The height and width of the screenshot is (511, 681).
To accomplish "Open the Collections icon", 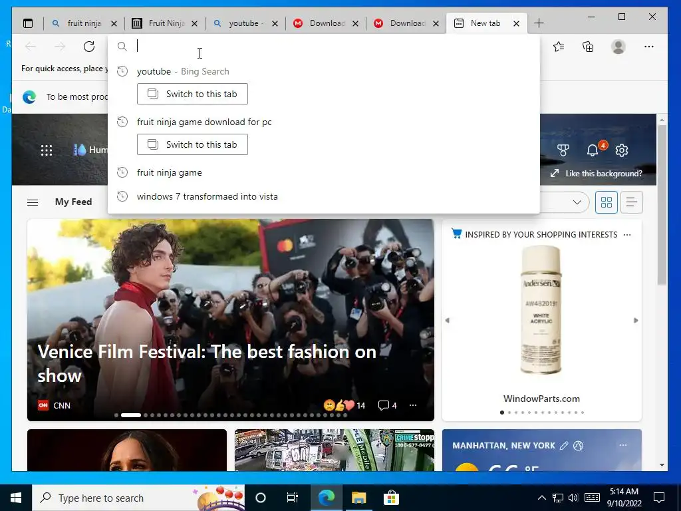I will tap(588, 47).
